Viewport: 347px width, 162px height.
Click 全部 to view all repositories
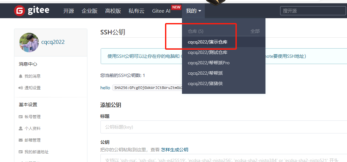click(255, 31)
